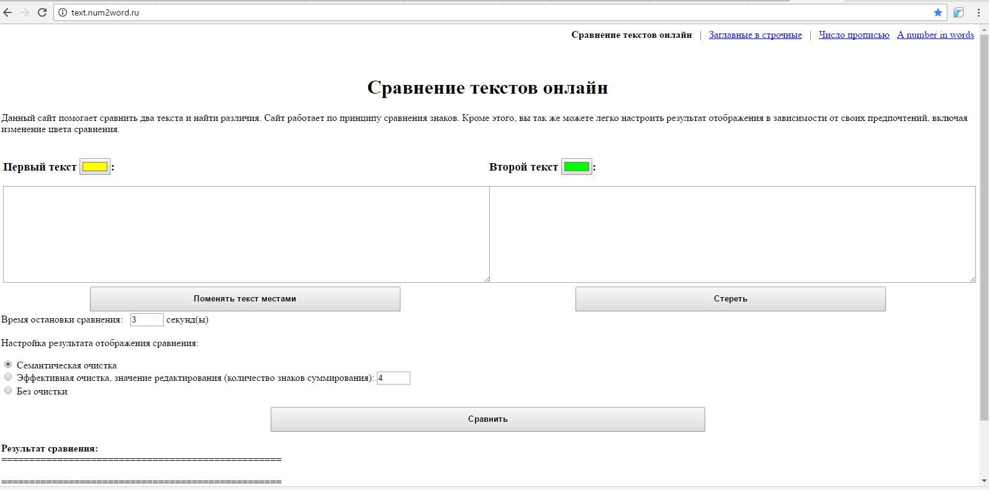Open the green second-text color picker
The height and width of the screenshot is (490, 989).
click(576, 167)
